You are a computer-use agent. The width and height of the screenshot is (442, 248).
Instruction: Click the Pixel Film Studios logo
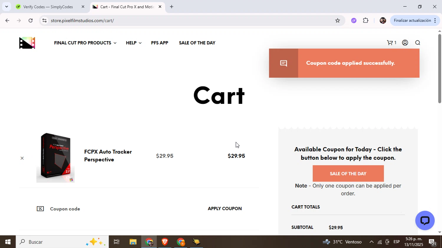tap(27, 43)
